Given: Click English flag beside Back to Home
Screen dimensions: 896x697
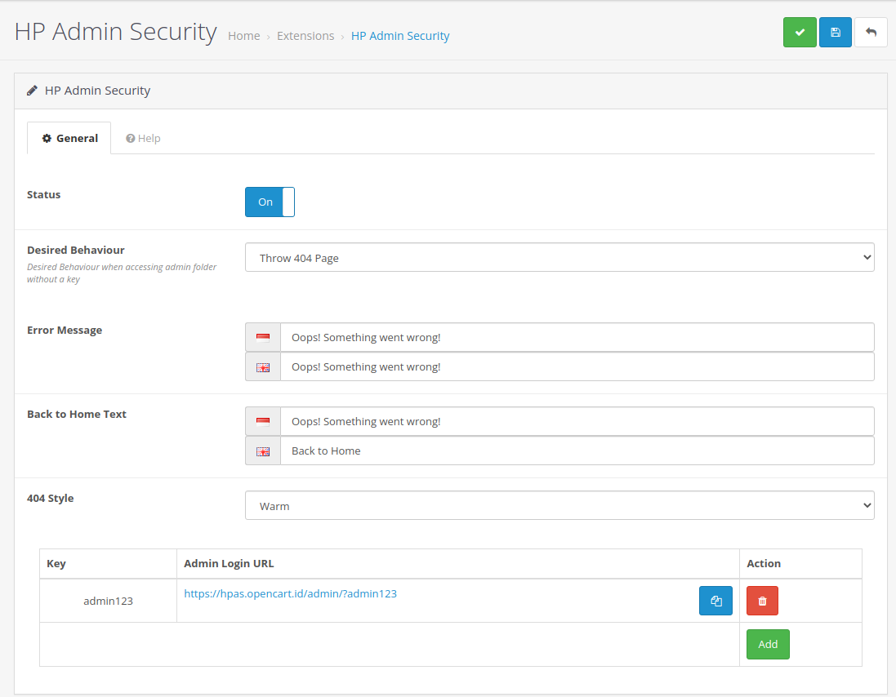Looking at the screenshot, I should tap(263, 451).
